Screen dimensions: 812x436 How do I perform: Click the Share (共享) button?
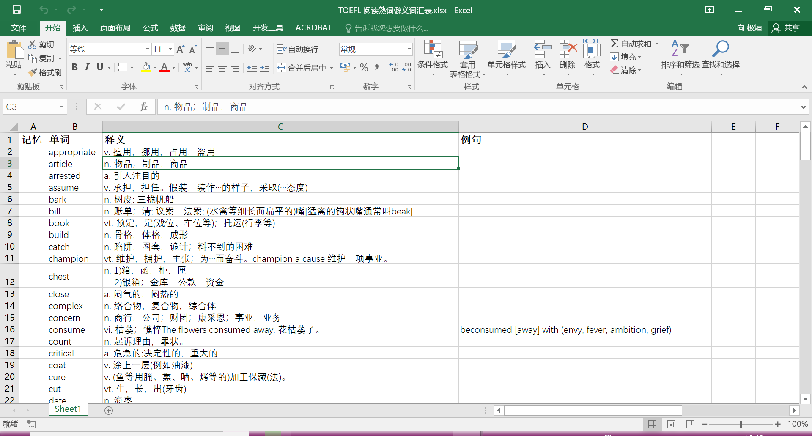click(786, 28)
